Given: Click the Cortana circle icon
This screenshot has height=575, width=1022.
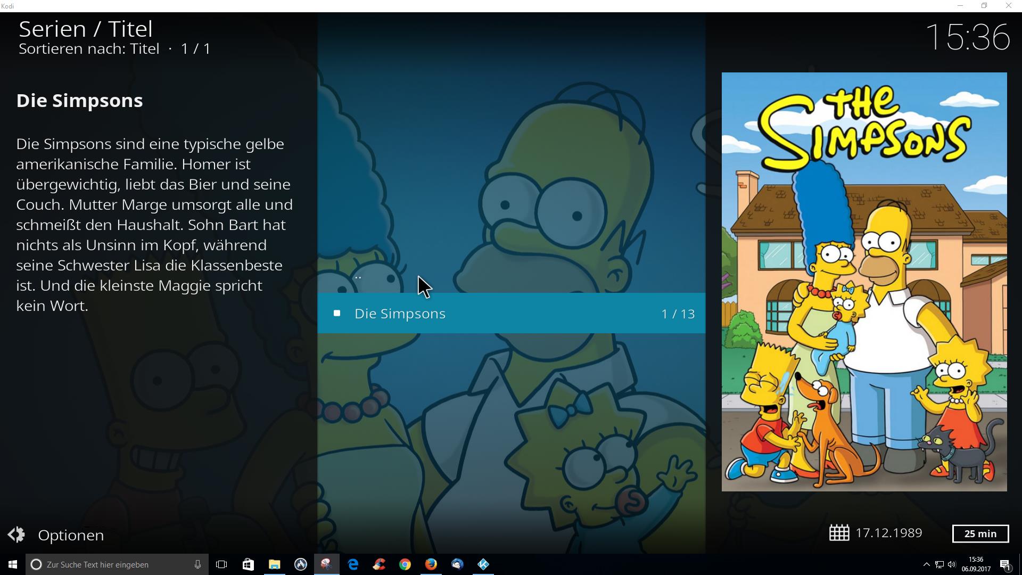Looking at the screenshot, I should (36, 564).
